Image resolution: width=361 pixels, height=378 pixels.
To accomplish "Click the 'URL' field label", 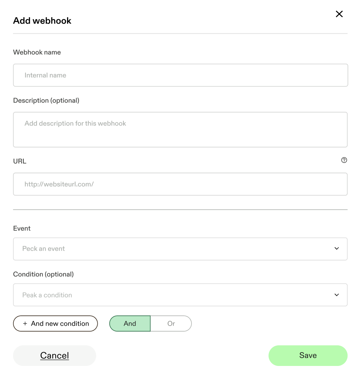I will [x=20, y=161].
